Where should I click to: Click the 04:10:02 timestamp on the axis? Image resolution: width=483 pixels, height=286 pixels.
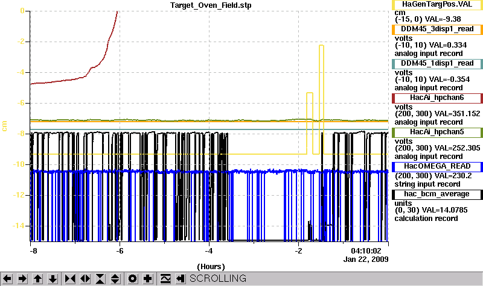pos(366,250)
